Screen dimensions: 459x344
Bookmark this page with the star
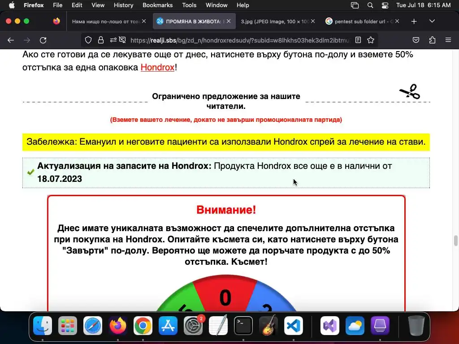point(371,40)
